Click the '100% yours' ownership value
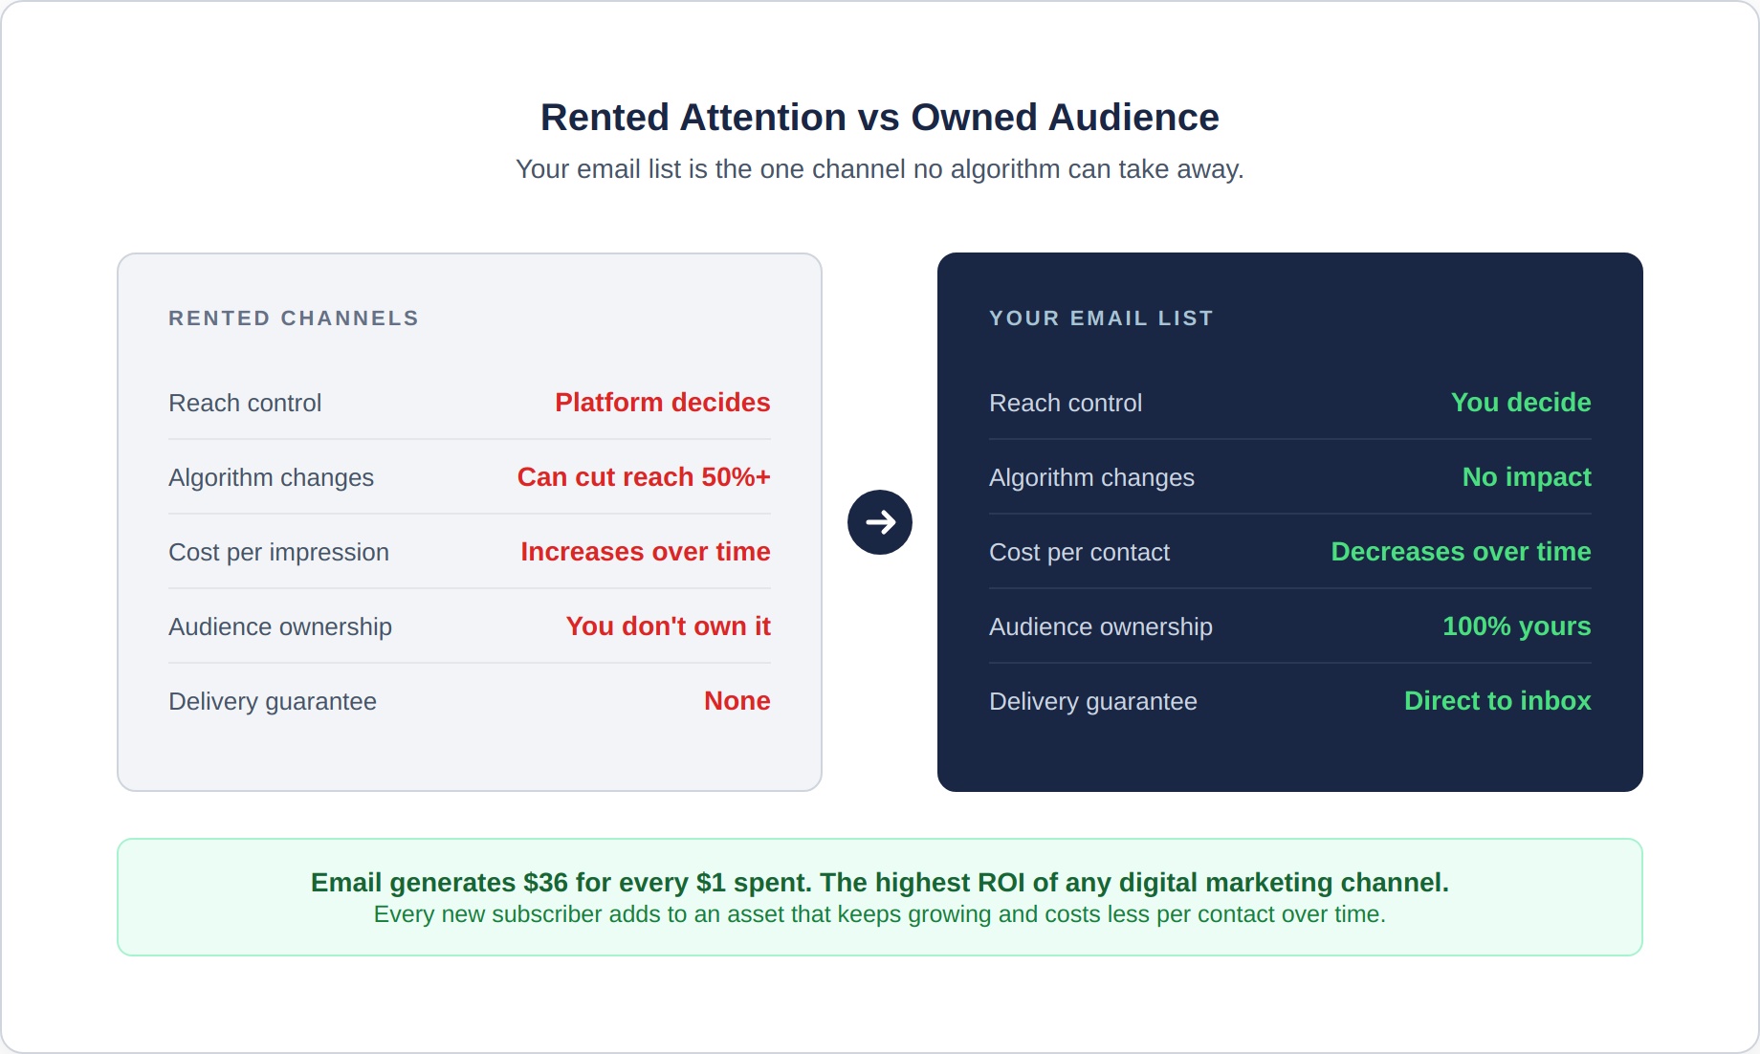 (1516, 626)
